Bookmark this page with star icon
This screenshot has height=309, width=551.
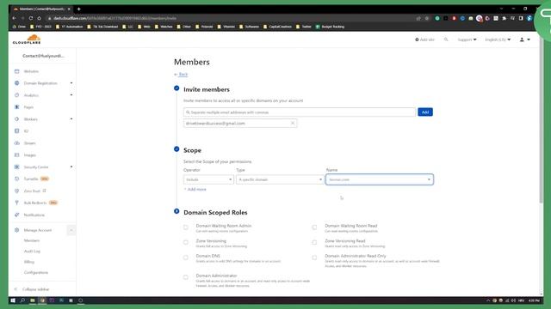[427, 18]
